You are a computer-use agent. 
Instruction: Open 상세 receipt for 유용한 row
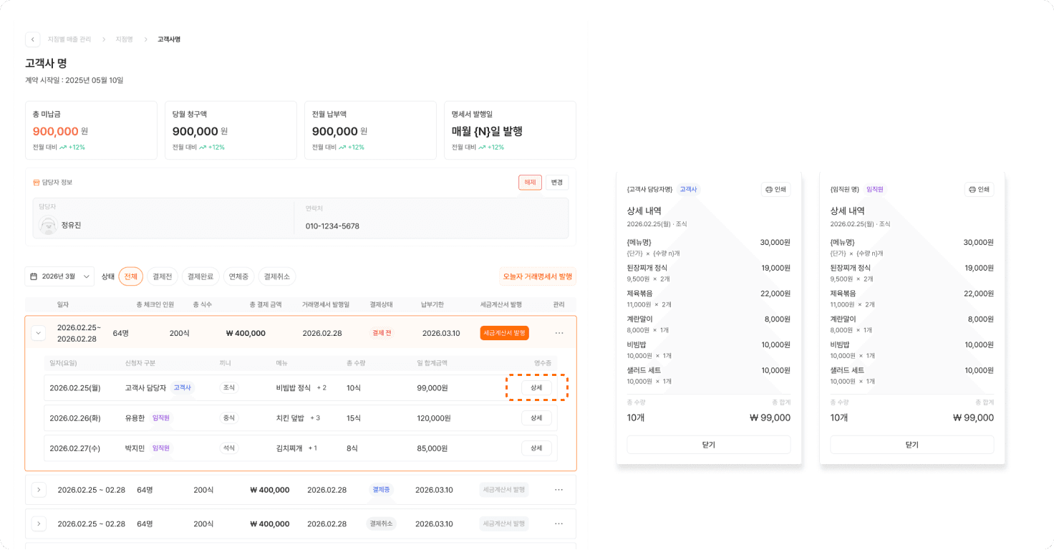pos(536,418)
